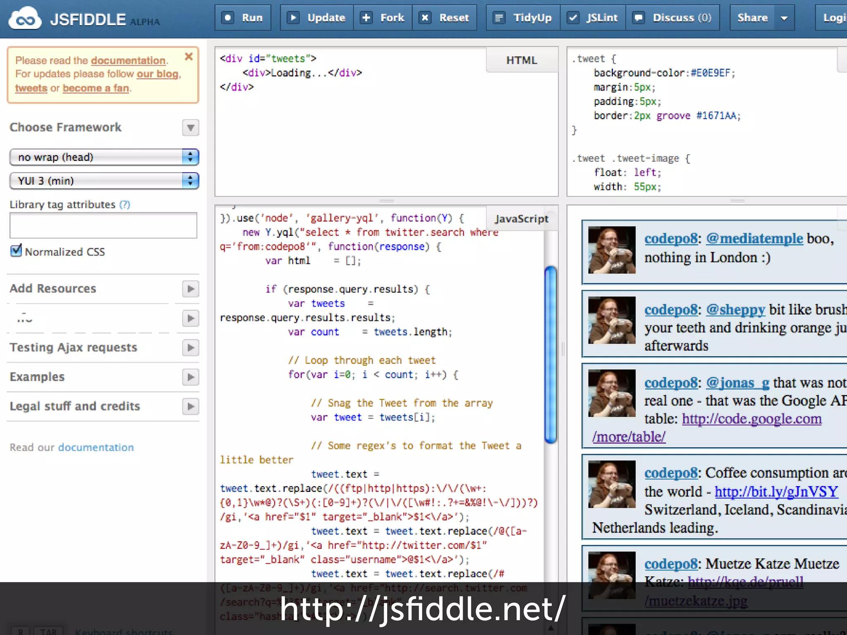Open the no wrap (head) dropdown
Screen dimensions: 847x635
tap(104, 157)
